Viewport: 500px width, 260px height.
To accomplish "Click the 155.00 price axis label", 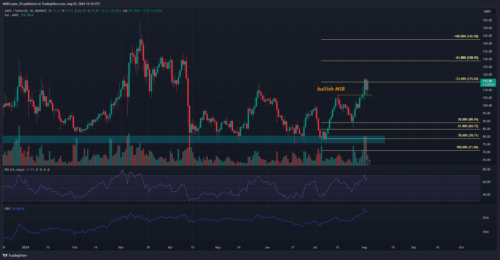I will click(x=487, y=20).
